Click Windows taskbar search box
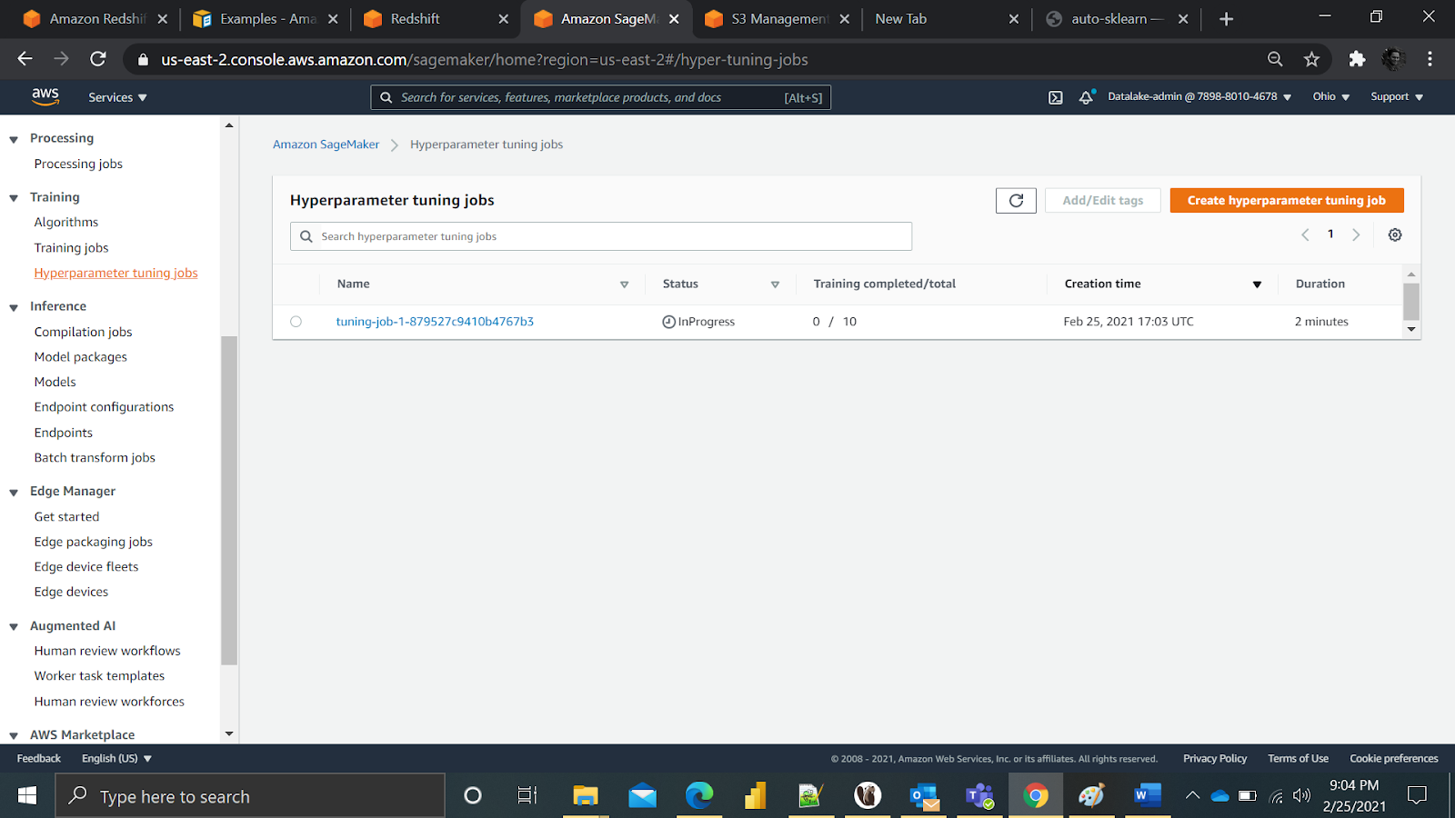The image size is (1455, 818). pos(250,796)
